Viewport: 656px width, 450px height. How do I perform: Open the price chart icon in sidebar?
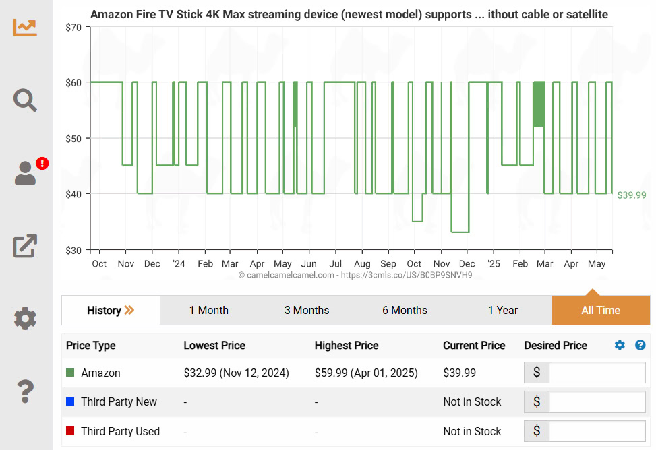(25, 28)
